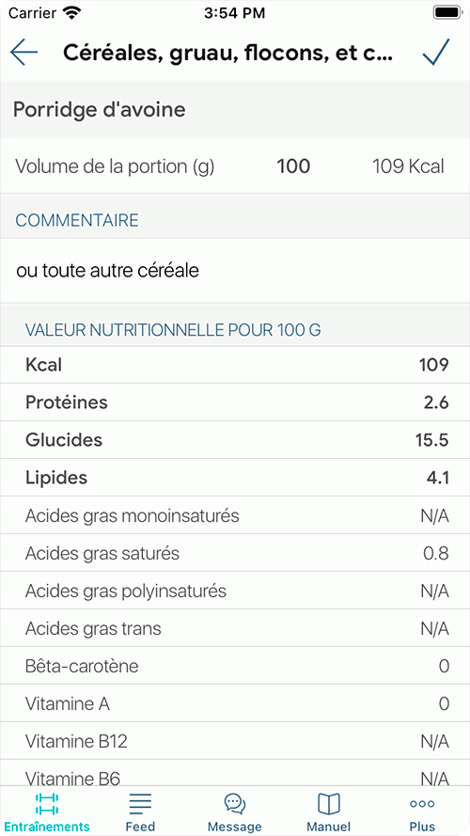Confirm with the checkmark icon
The image size is (470, 836).
pos(436,52)
